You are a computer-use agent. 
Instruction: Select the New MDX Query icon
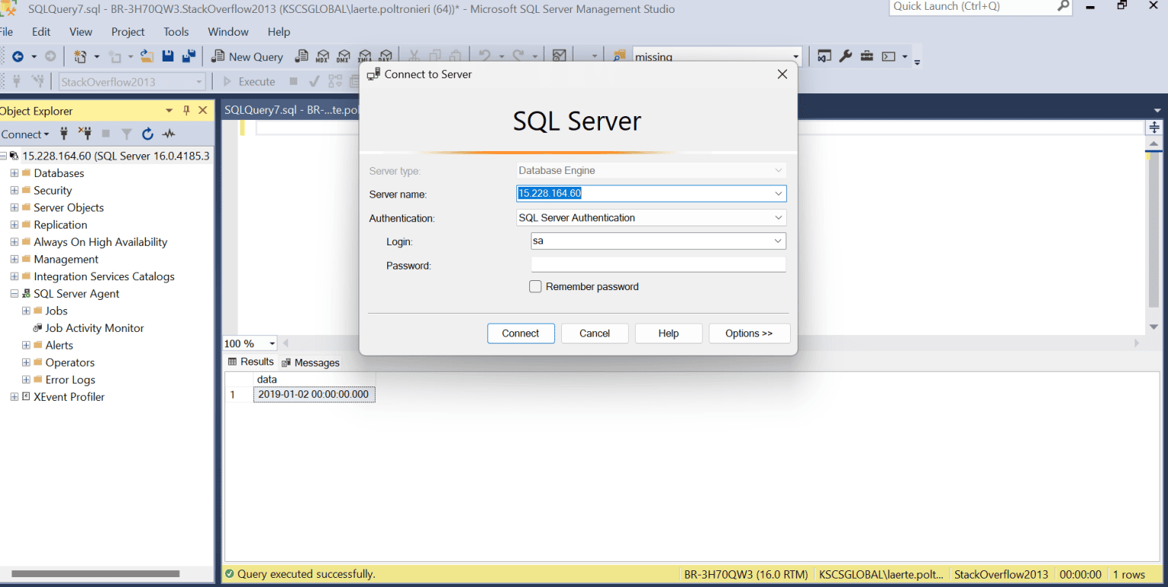(322, 55)
